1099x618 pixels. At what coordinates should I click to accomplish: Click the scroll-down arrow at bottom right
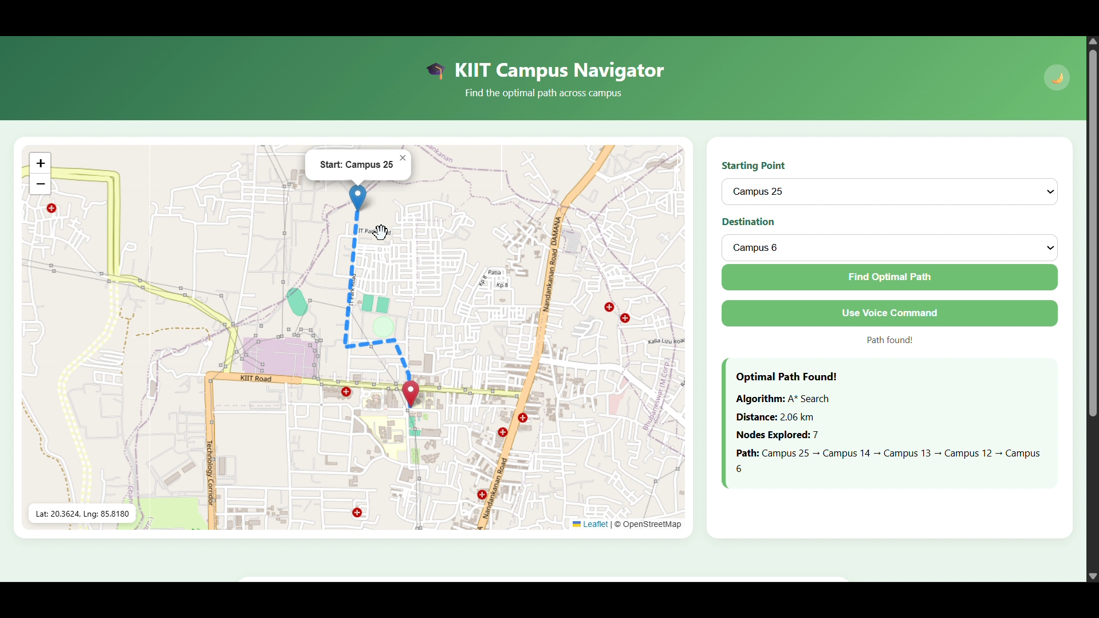tap(1092, 576)
